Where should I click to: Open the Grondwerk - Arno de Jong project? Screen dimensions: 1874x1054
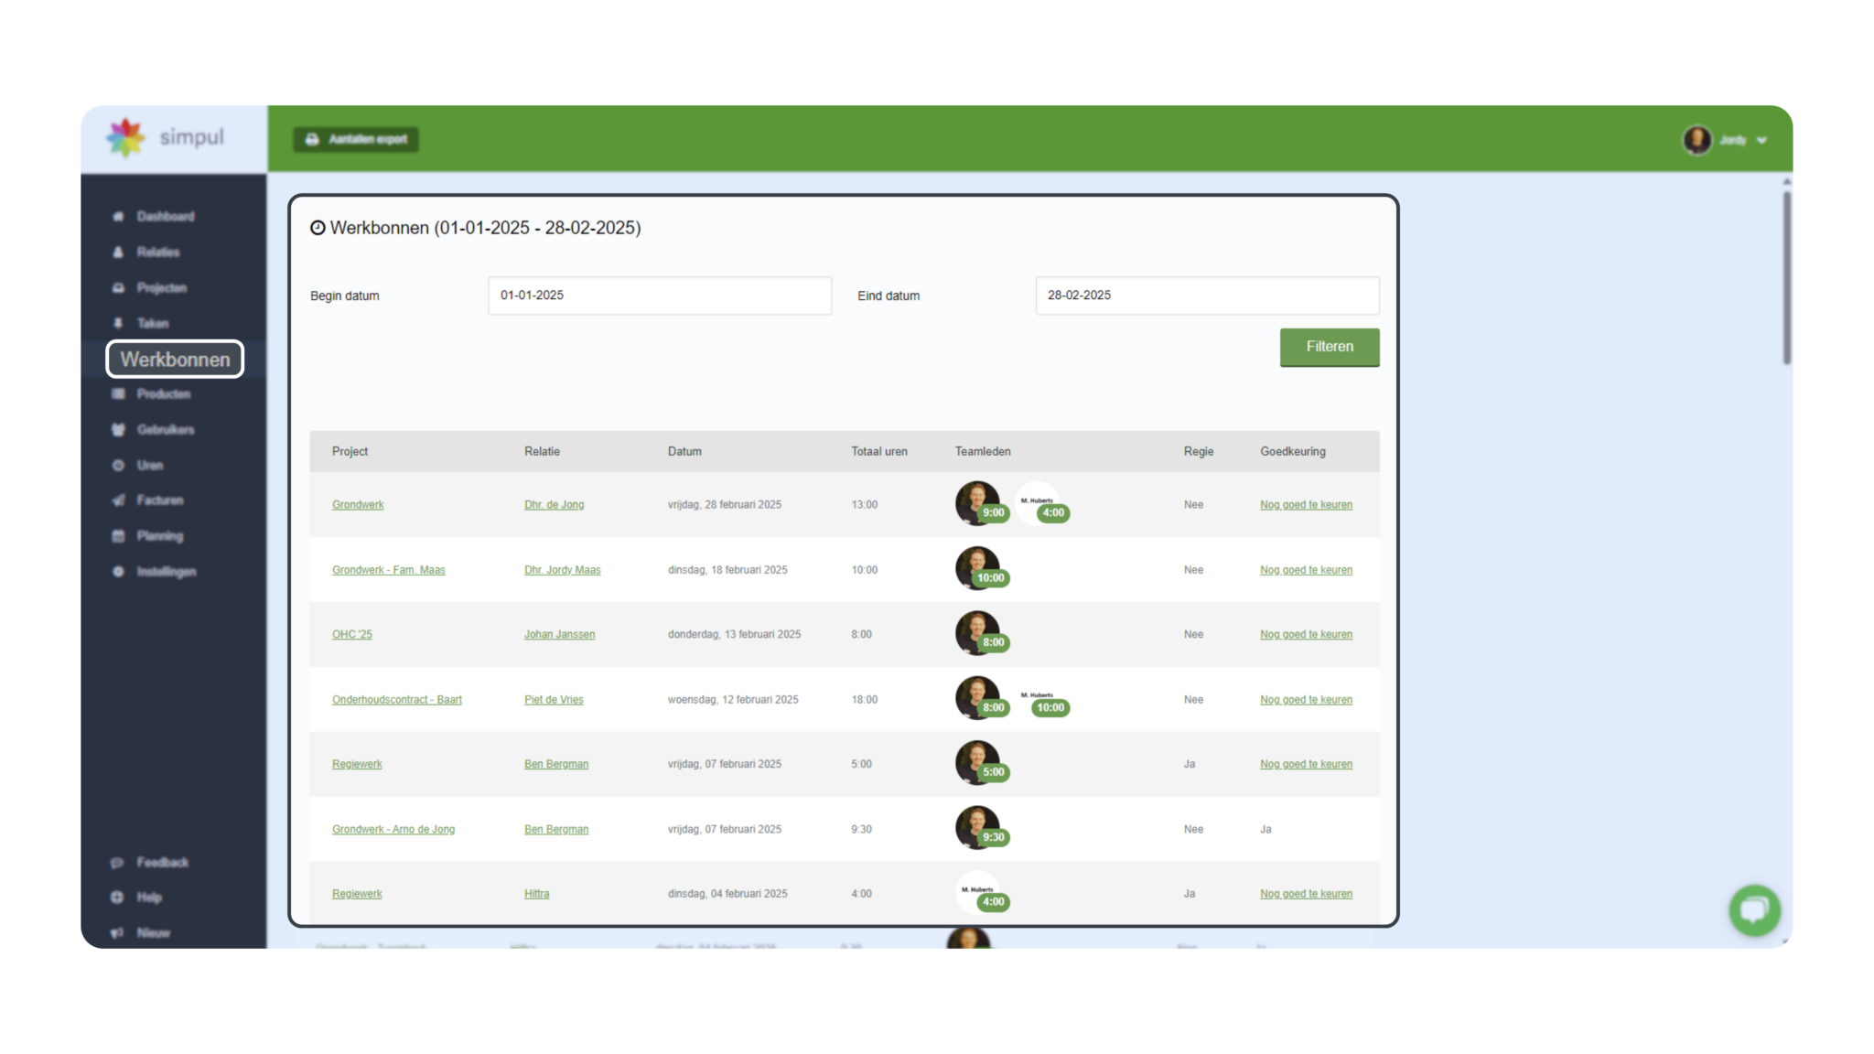click(x=393, y=830)
